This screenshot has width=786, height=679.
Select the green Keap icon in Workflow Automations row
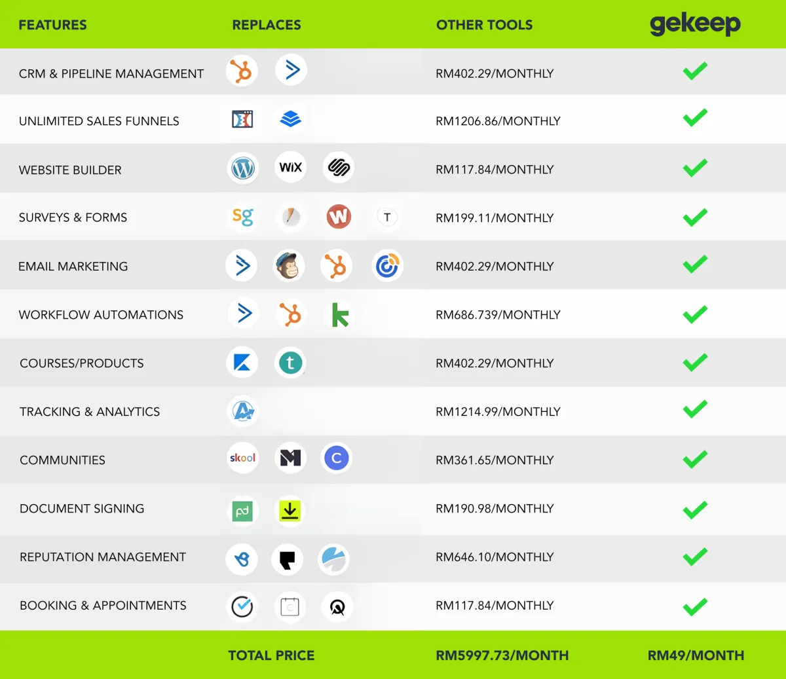[x=340, y=315]
